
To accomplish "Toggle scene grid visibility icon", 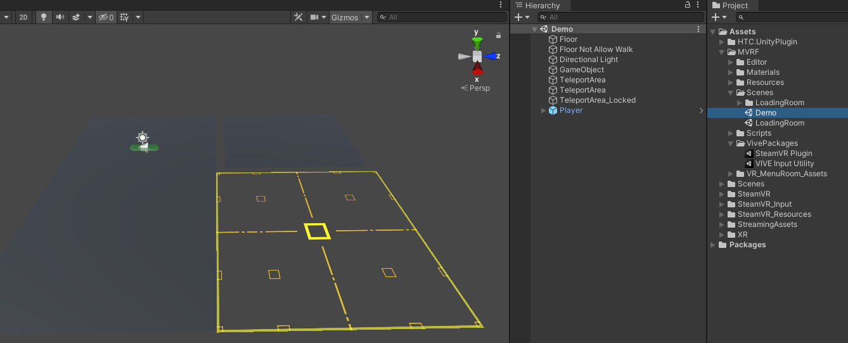I will pos(124,17).
